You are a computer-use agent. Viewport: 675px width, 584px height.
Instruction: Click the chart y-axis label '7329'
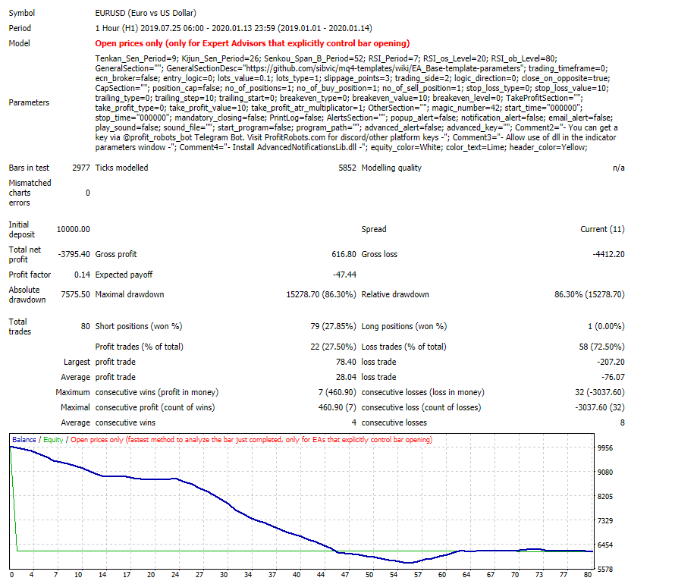click(x=604, y=520)
